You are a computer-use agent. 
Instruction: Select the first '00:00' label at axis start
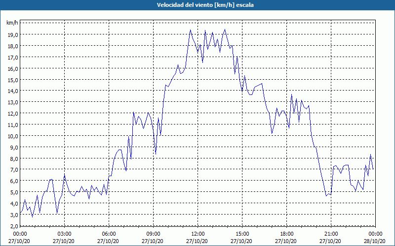point(20,234)
